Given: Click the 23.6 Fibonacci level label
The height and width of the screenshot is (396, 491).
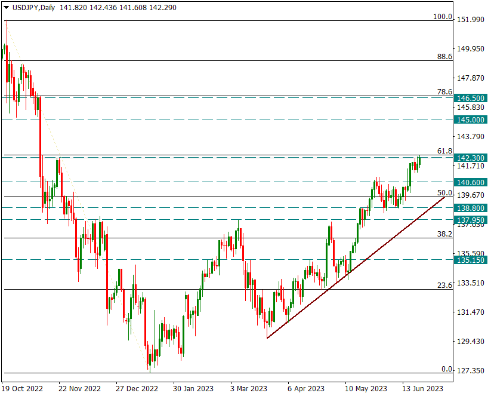Looking at the screenshot, I should pos(444,285).
